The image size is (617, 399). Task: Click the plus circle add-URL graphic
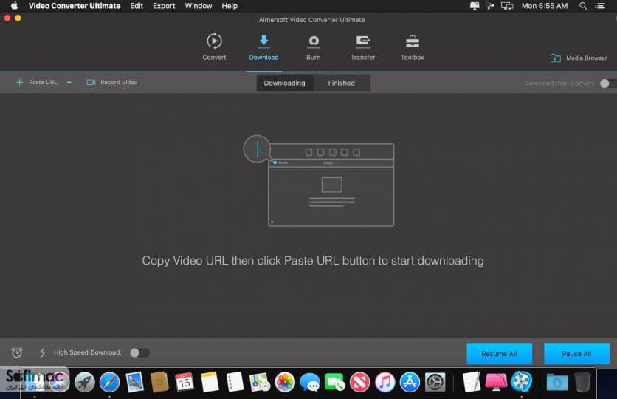pos(257,149)
